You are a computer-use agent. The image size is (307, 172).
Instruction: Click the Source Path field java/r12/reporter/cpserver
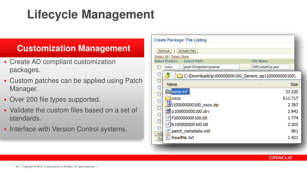point(211,67)
